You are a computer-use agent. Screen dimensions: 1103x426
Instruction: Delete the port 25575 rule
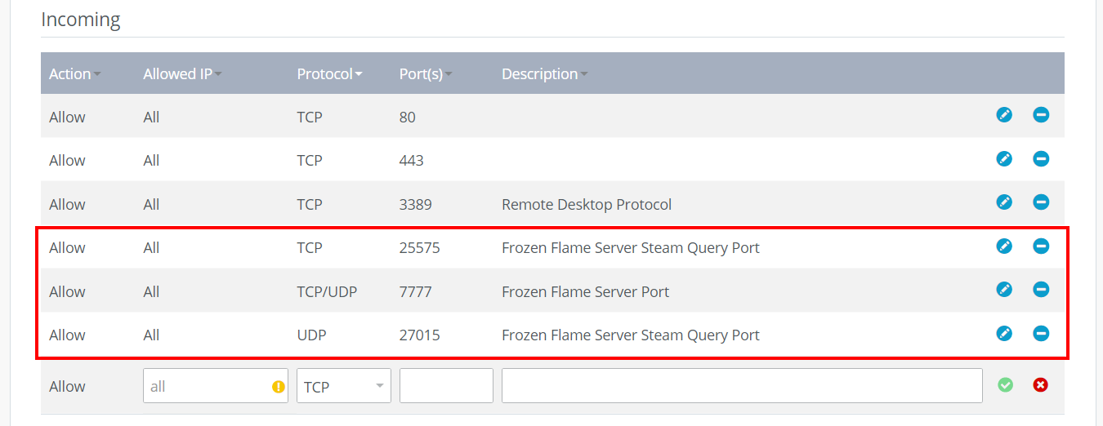[x=1041, y=246]
